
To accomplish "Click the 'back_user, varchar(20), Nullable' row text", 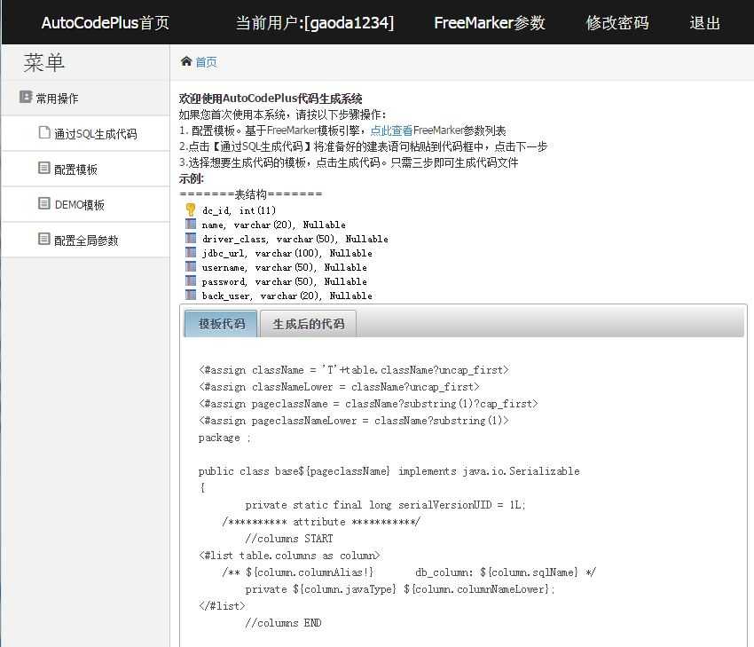I will click(x=287, y=296).
